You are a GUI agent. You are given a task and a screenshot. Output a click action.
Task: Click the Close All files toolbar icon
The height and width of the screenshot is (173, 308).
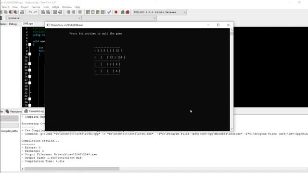[15, 12]
